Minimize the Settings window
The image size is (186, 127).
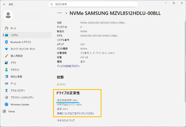coord(166,3)
